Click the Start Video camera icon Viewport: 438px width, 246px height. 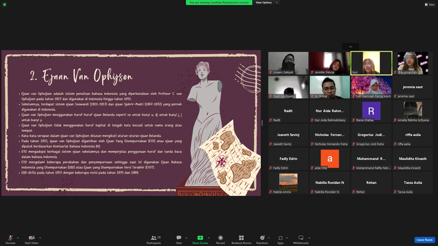pyautogui.click(x=31, y=238)
